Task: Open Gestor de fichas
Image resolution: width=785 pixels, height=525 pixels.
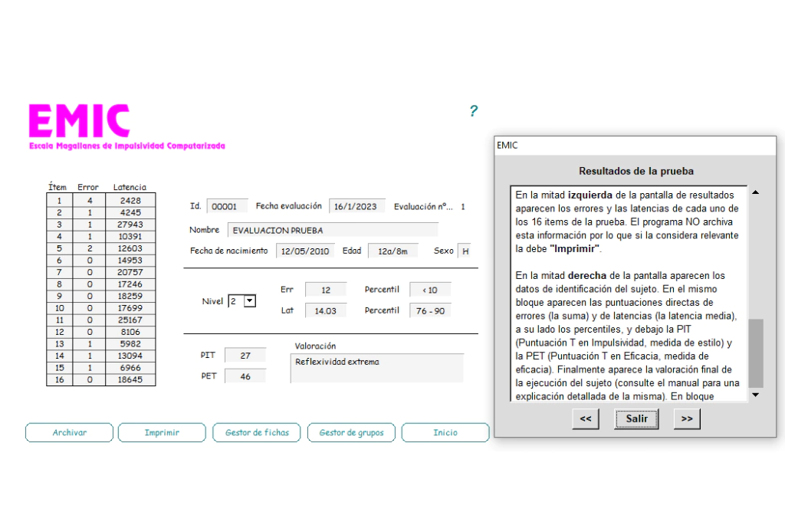Action: point(257,433)
